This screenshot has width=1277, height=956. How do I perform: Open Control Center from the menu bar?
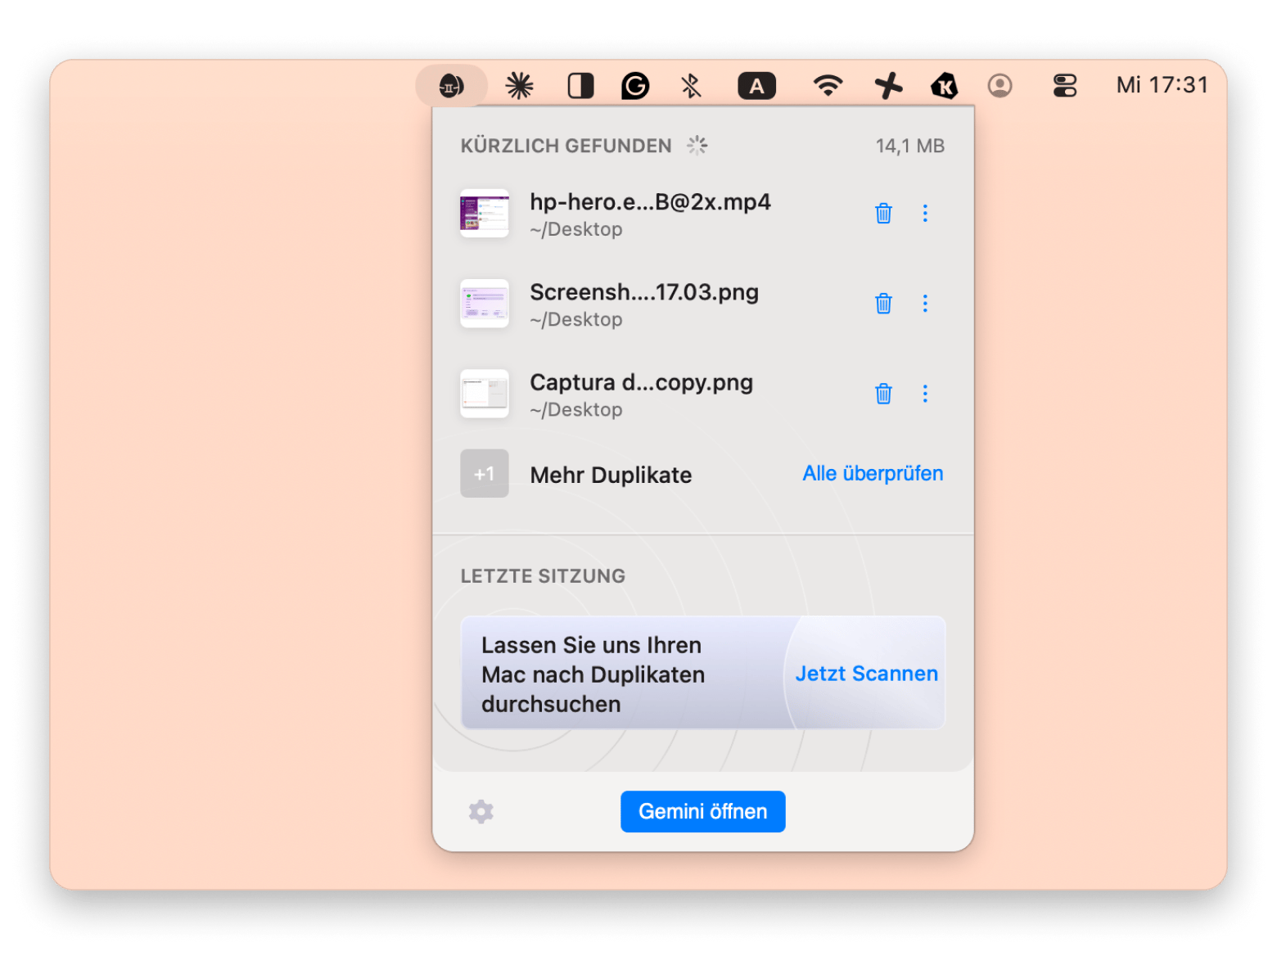tap(1064, 85)
